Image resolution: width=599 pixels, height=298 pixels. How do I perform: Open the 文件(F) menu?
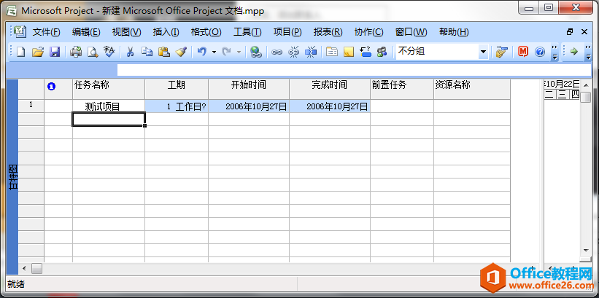coord(46,32)
